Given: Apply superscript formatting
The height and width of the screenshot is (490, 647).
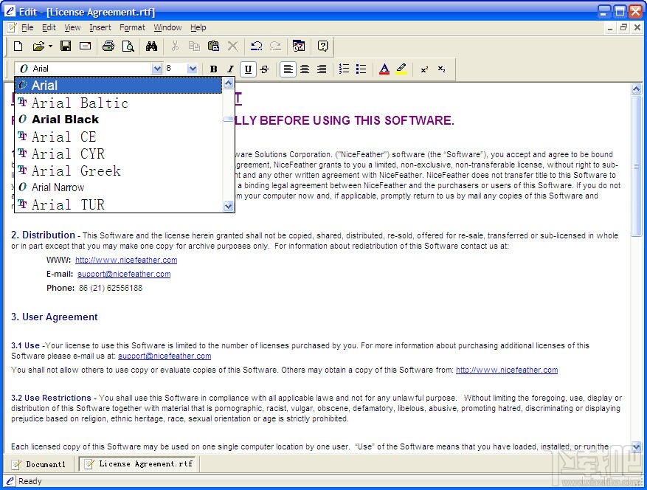Looking at the screenshot, I should [424, 69].
